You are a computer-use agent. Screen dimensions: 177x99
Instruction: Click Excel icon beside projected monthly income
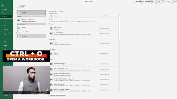point(51,75)
